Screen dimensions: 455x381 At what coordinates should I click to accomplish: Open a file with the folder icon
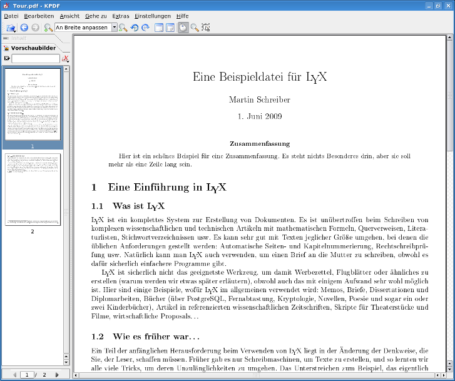pyautogui.click(x=11, y=28)
